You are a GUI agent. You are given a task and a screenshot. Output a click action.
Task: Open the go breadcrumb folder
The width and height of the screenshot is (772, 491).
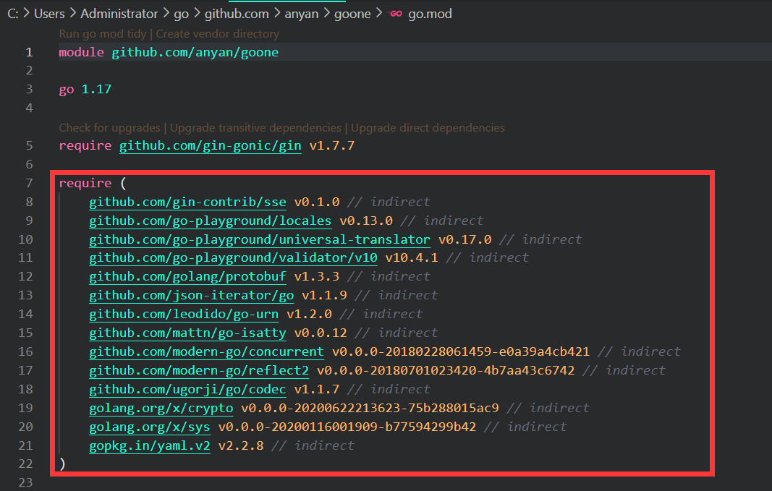pos(181,14)
